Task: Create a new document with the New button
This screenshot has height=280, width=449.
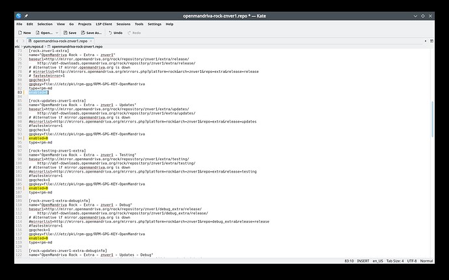Action: tap(24, 33)
